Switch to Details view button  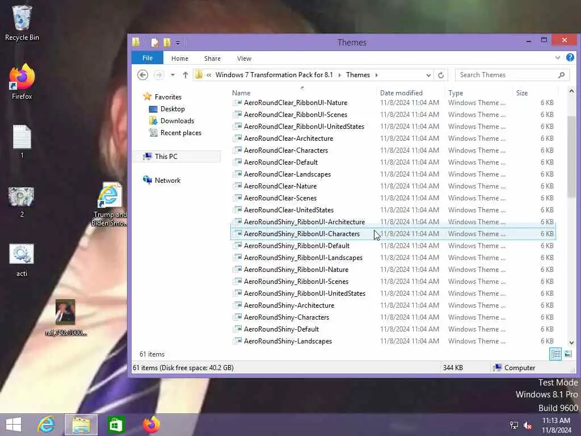pos(555,354)
